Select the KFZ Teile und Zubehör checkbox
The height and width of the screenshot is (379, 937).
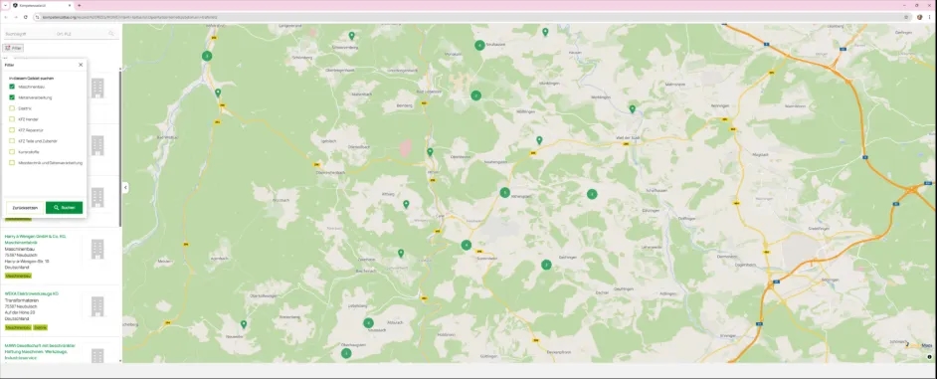[12, 141]
